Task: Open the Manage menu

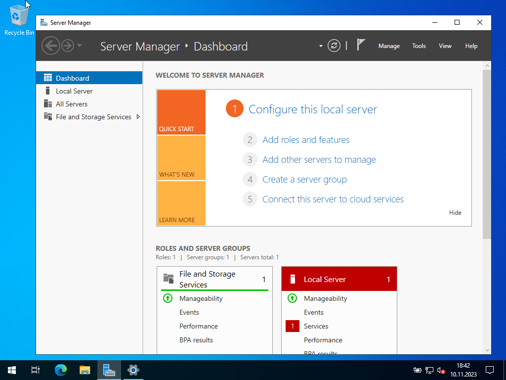Action: 389,46
